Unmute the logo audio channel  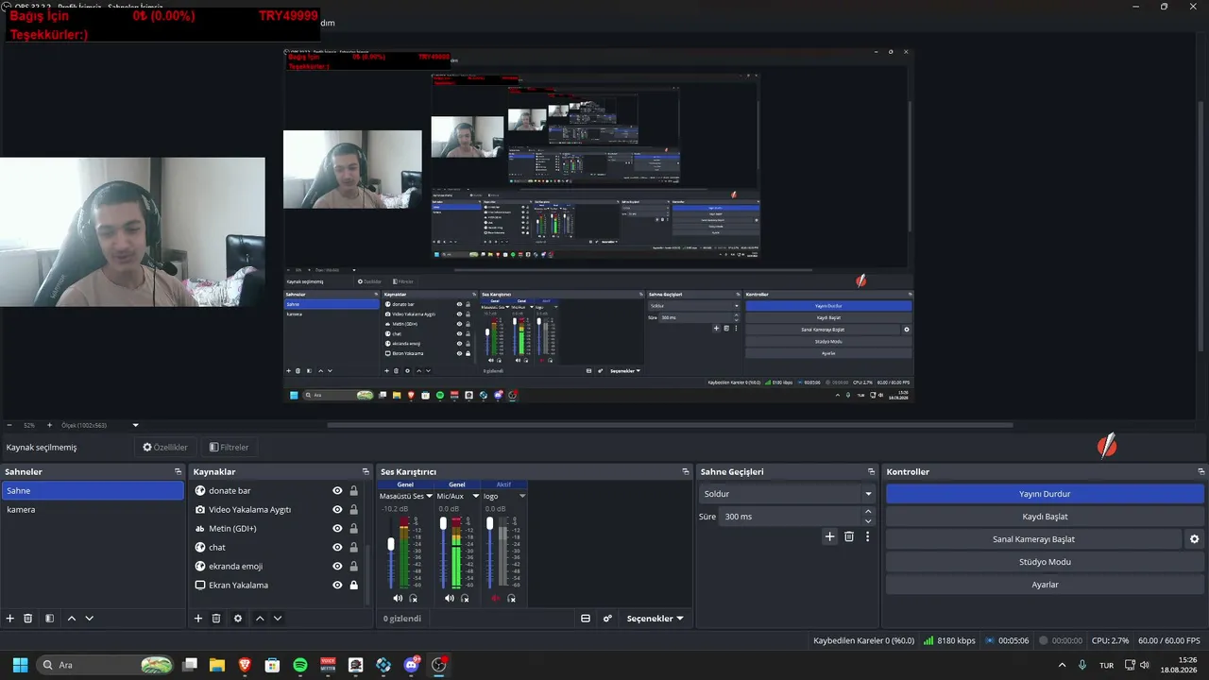496,598
